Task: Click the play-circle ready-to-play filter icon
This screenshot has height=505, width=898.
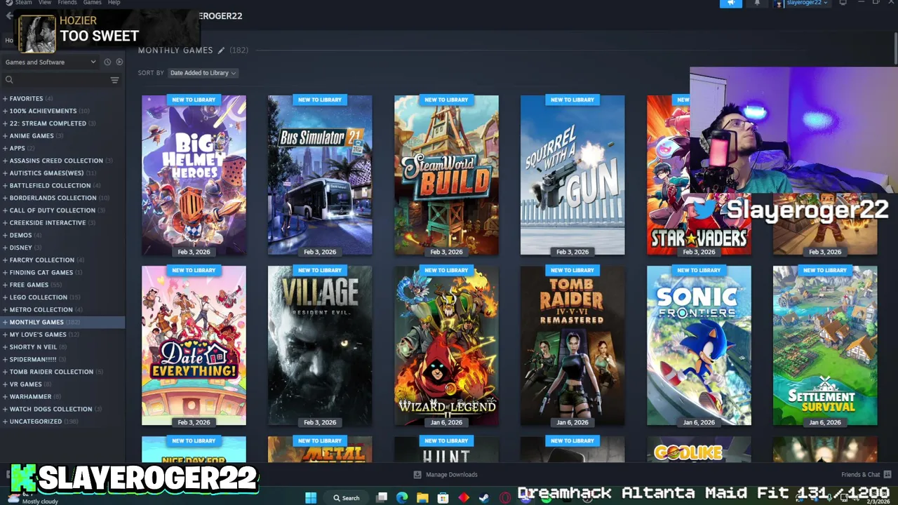Action: click(119, 62)
